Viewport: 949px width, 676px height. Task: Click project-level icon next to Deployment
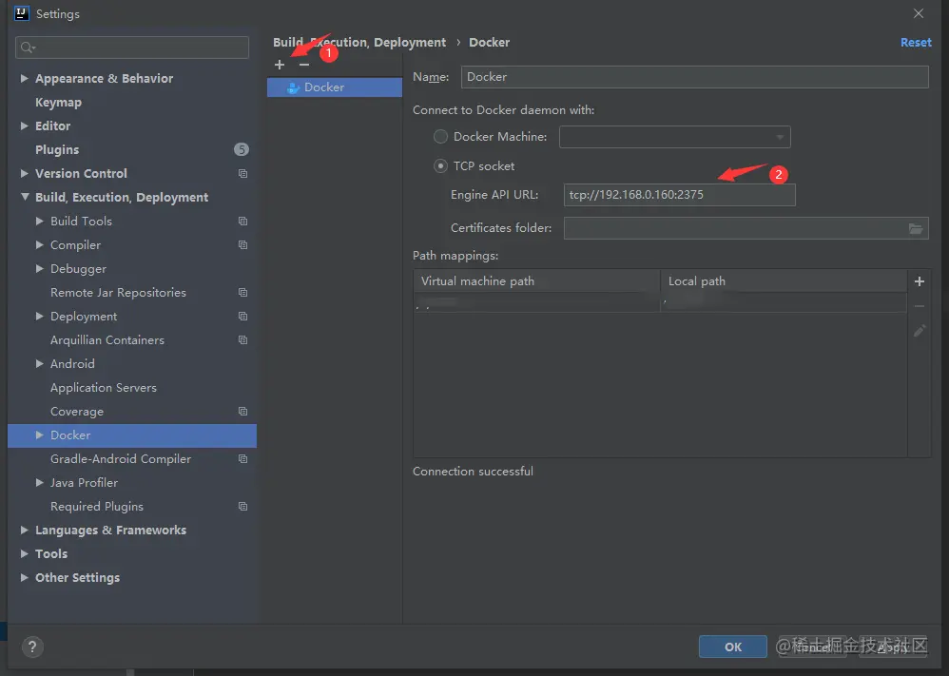coord(242,316)
